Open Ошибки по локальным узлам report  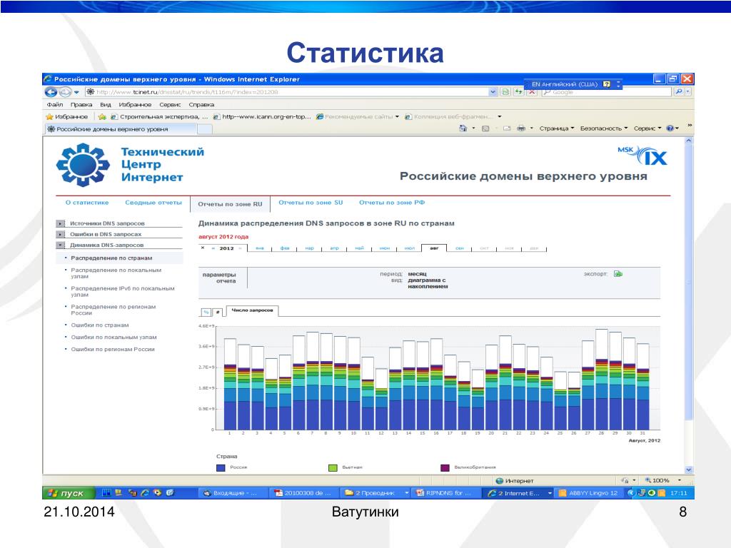pos(114,338)
